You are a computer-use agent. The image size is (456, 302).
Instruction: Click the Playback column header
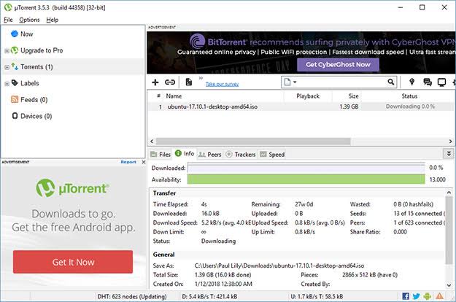coord(308,96)
